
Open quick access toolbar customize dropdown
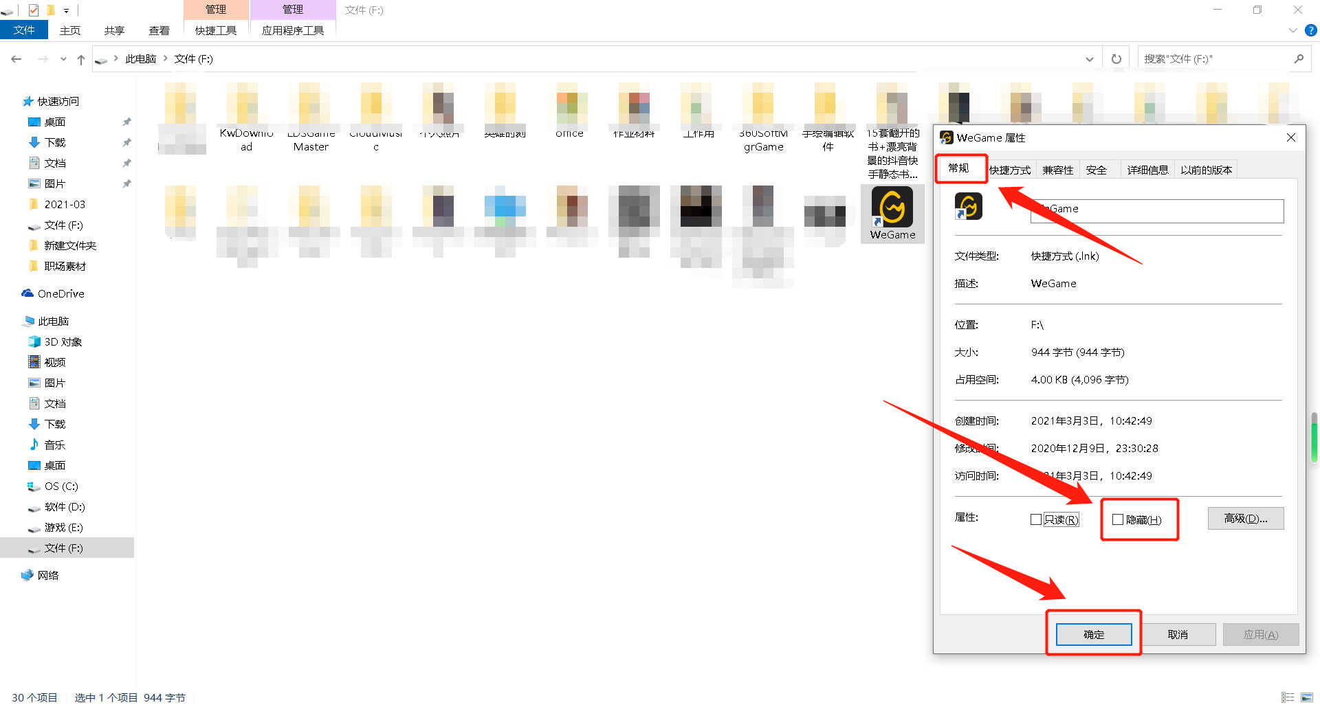[x=66, y=10]
